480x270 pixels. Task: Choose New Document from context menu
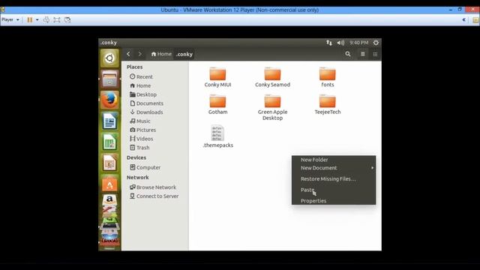point(334,168)
